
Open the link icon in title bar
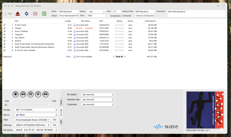pos(218,6)
